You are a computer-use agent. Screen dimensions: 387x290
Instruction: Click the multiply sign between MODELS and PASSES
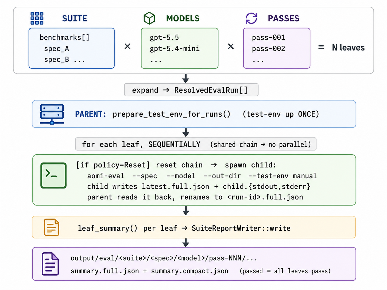231,46
